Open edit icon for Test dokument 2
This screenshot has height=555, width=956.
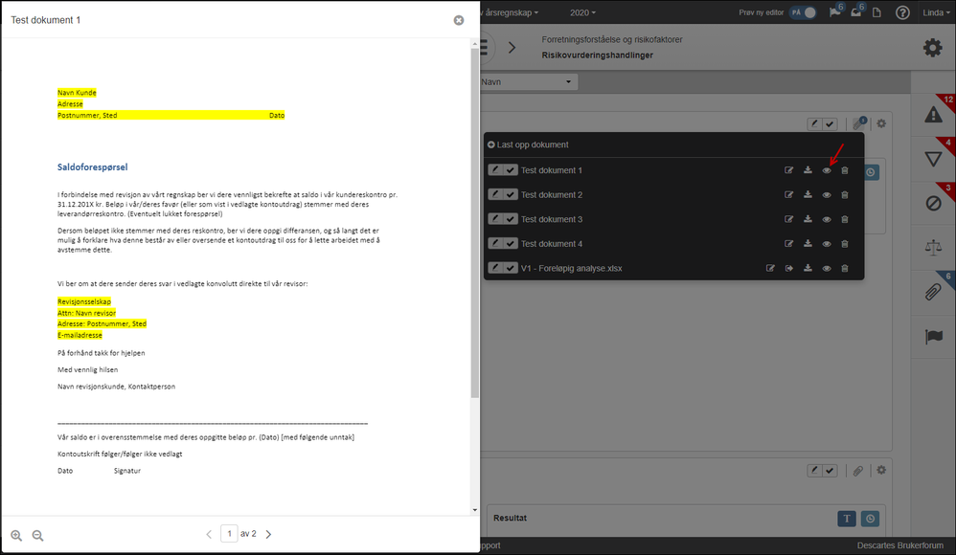click(789, 195)
